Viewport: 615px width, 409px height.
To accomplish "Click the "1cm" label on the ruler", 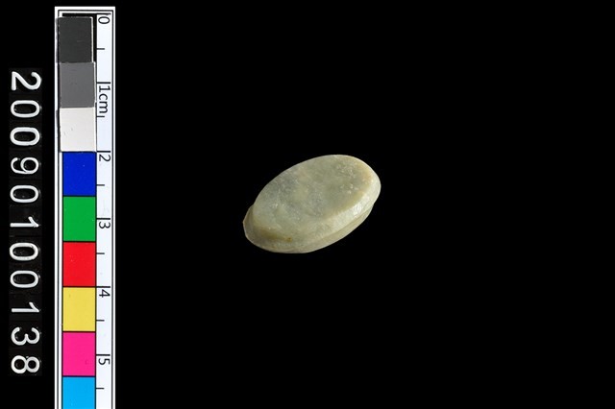I will click(104, 99).
